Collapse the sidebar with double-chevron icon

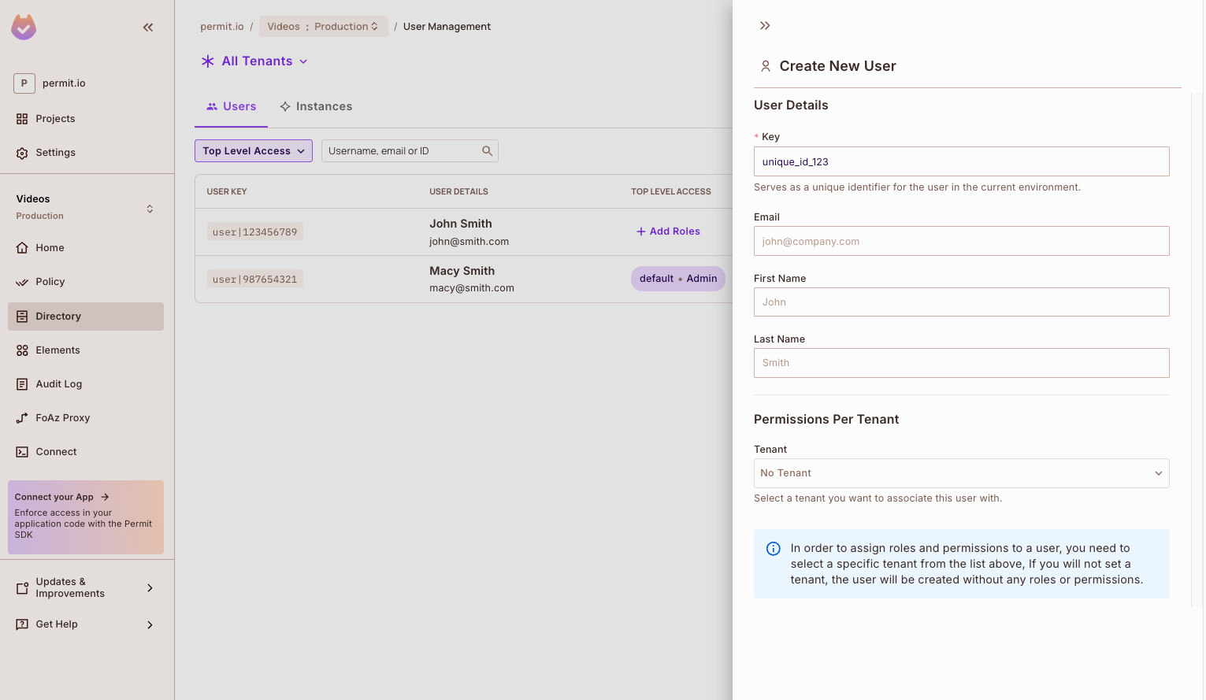tap(148, 28)
